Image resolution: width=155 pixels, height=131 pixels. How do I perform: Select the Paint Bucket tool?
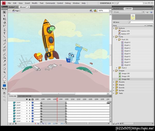(4, 58)
